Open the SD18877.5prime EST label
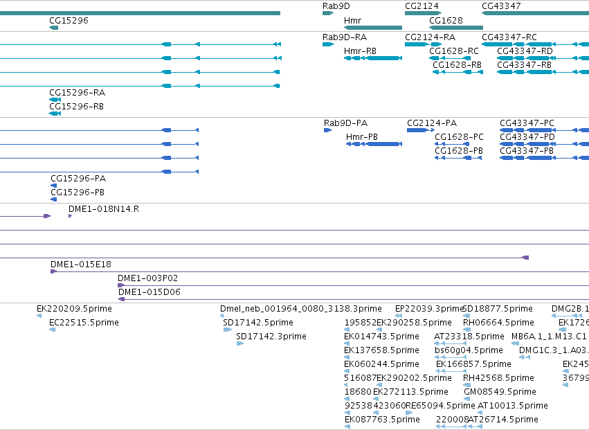589x430 pixels. click(498, 309)
